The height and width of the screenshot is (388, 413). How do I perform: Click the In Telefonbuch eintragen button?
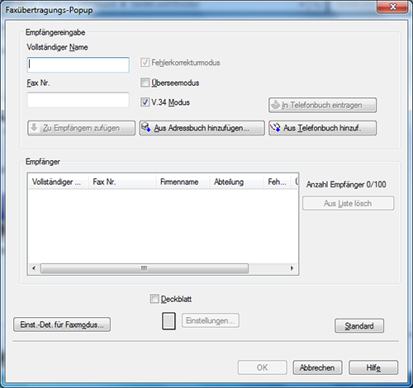pos(322,105)
